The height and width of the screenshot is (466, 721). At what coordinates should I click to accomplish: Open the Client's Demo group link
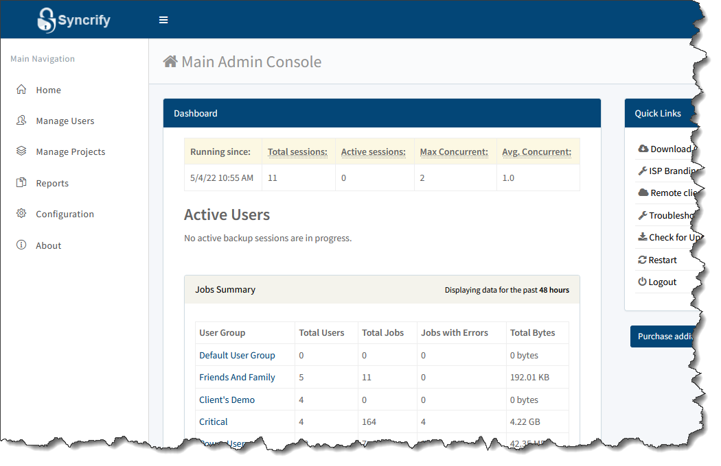coord(227,400)
